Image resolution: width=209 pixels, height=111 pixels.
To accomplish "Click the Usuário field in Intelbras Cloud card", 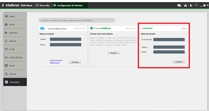I will (65, 39).
